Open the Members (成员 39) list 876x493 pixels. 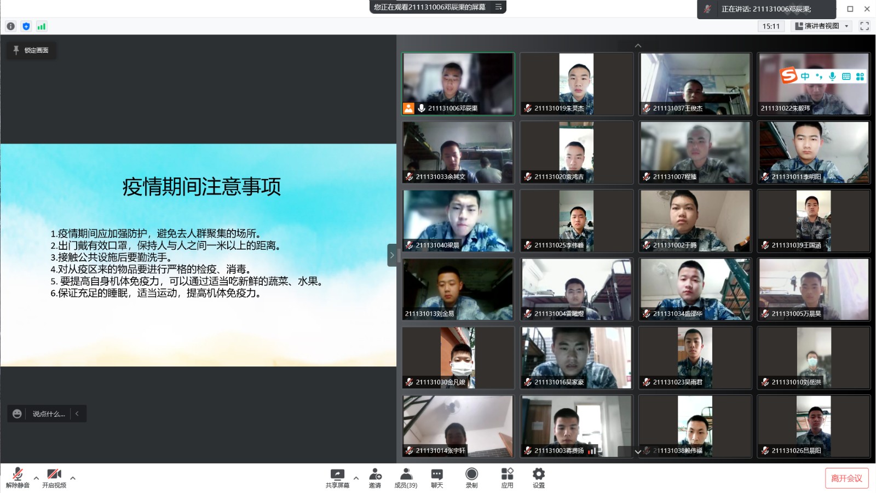pos(406,478)
